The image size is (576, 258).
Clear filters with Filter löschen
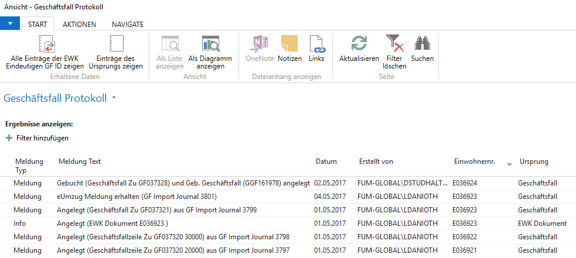[394, 52]
